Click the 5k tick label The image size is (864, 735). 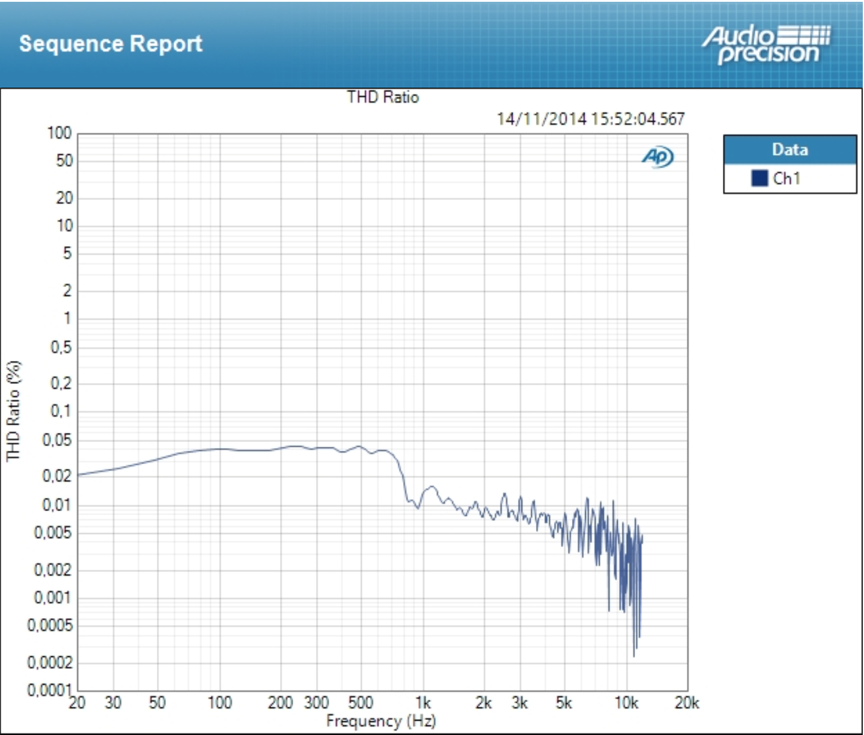(x=564, y=703)
